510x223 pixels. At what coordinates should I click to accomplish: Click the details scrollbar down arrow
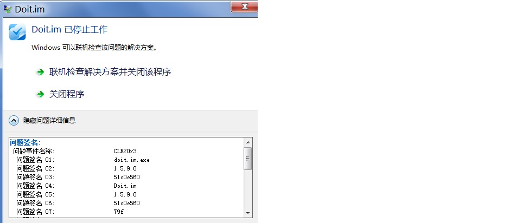(x=248, y=213)
